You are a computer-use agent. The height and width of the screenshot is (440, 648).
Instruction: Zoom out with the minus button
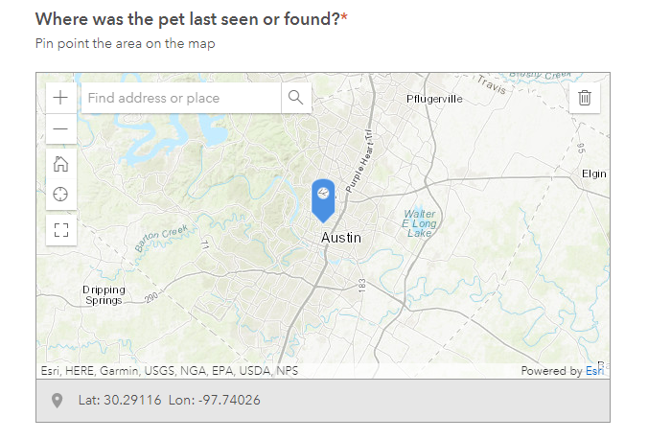point(60,128)
